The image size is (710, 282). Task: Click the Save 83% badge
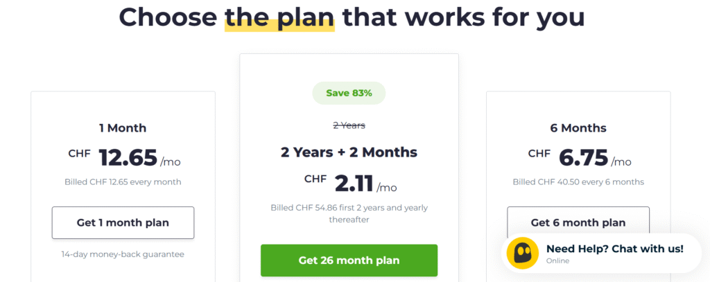pyautogui.click(x=349, y=94)
